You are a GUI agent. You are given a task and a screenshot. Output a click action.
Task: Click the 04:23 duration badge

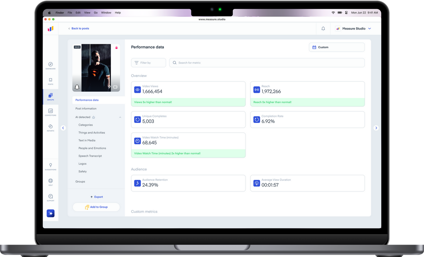(x=77, y=47)
